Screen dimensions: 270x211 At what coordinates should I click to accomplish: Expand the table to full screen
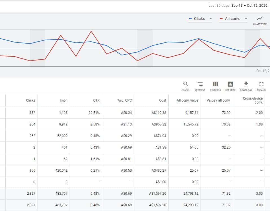coord(261,84)
